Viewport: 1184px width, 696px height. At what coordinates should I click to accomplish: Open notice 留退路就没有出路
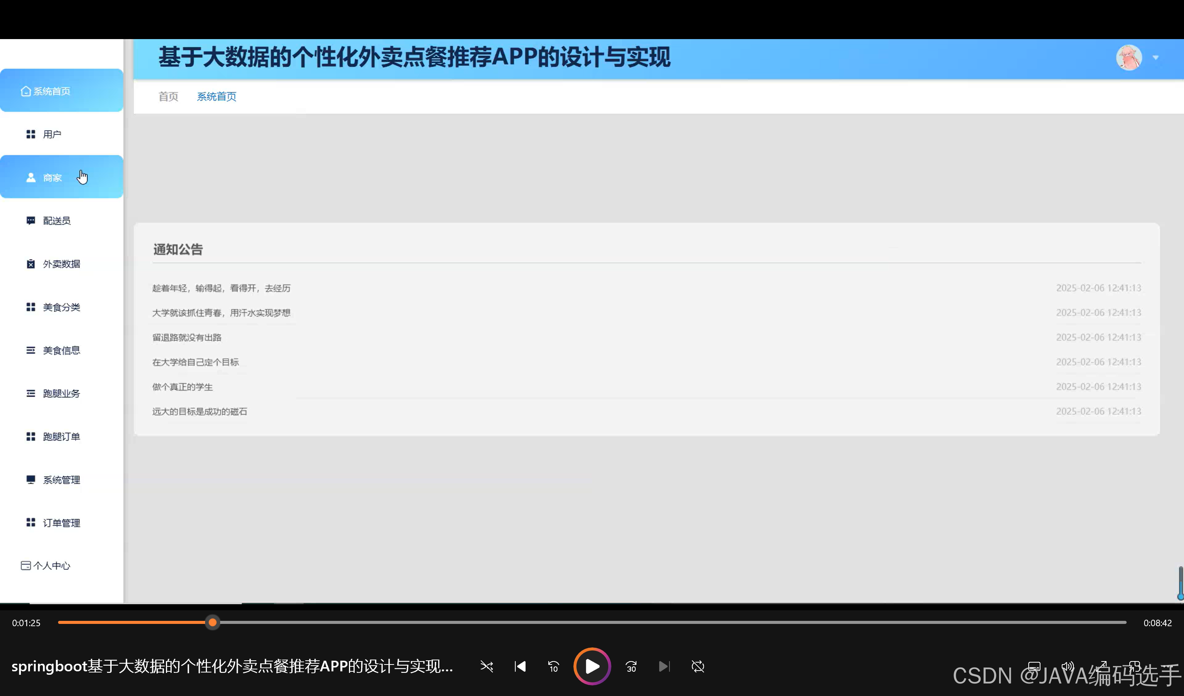click(186, 337)
